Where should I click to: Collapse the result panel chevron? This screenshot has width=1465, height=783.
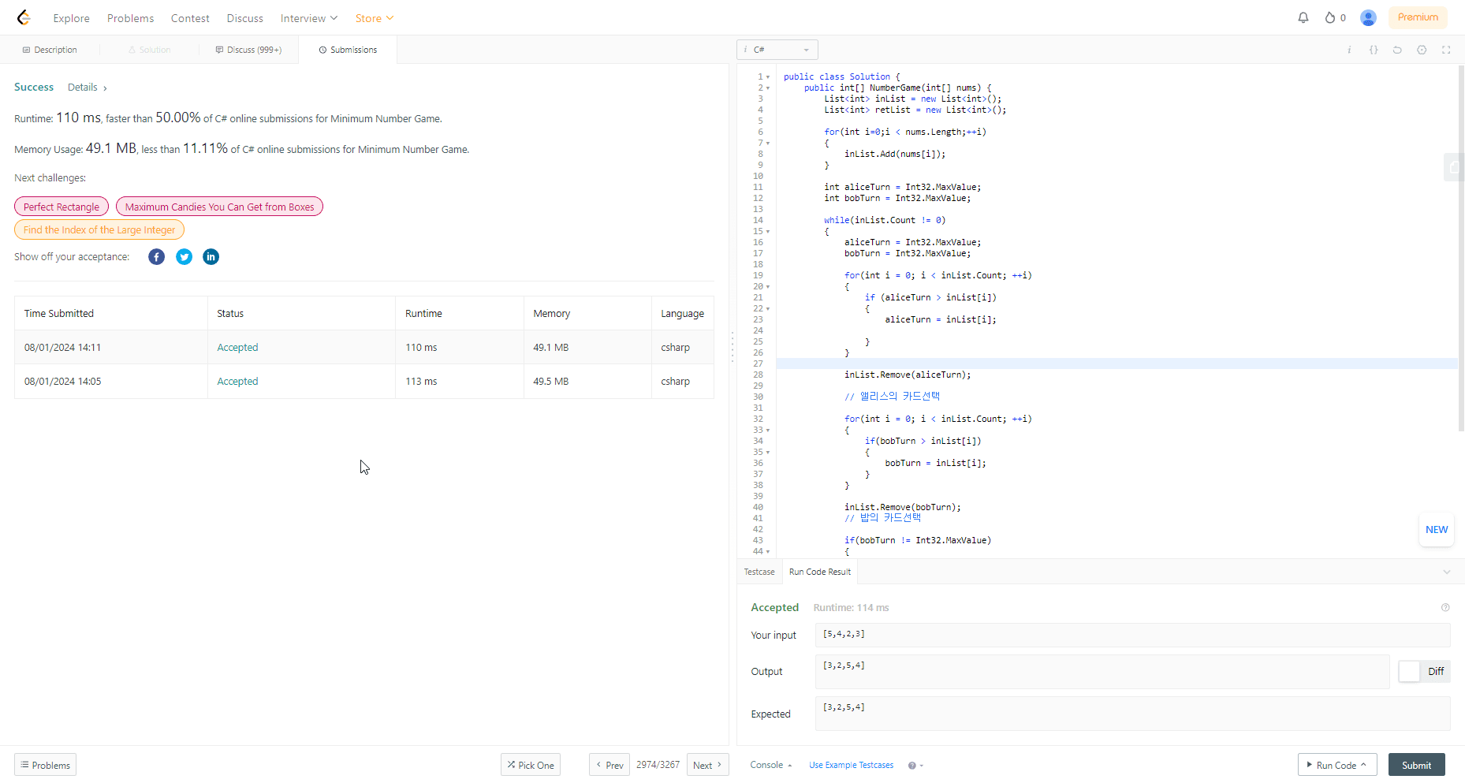(x=1447, y=572)
